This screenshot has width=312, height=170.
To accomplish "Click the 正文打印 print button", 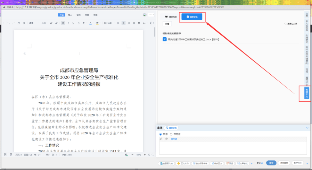I will coord(183,163).
